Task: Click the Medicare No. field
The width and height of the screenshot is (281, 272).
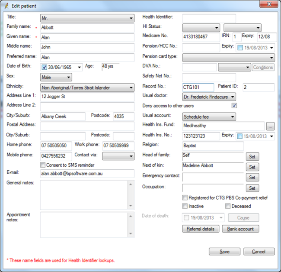Action: click(x=201, y=37)
